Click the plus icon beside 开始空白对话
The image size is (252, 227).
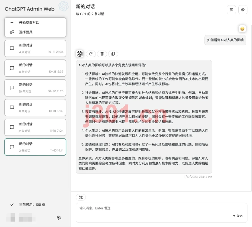[x=12, y=23]
